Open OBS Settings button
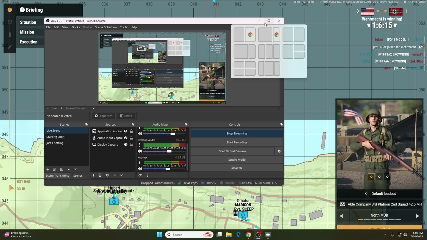Viewport: 427px width, 240px height. pyautogui.click(x=237, y=168)
